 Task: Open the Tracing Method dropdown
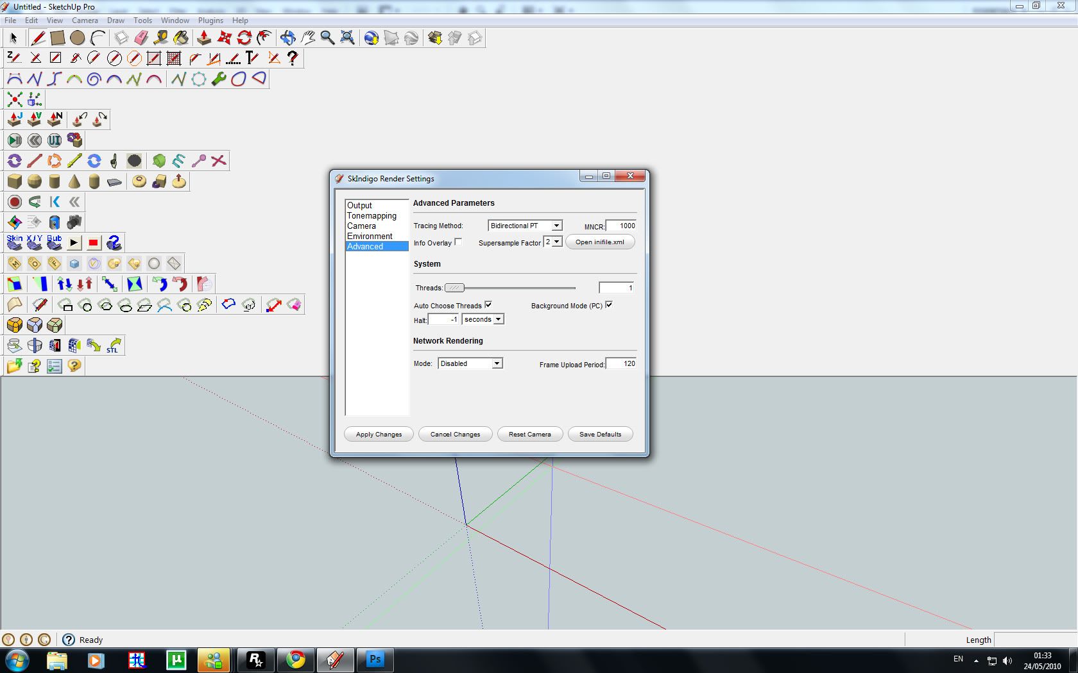pos(556,226)
